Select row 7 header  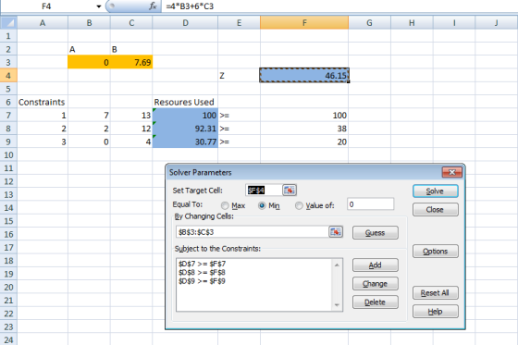point(8,115)
